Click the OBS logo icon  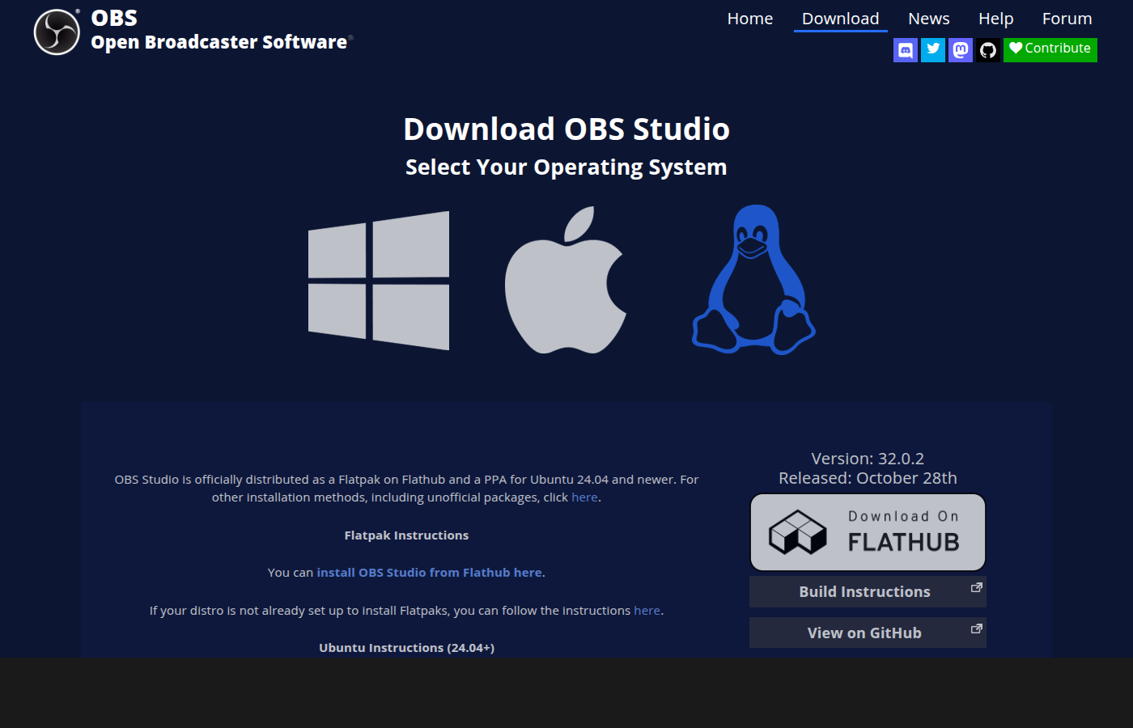click(x=57, y=32)
